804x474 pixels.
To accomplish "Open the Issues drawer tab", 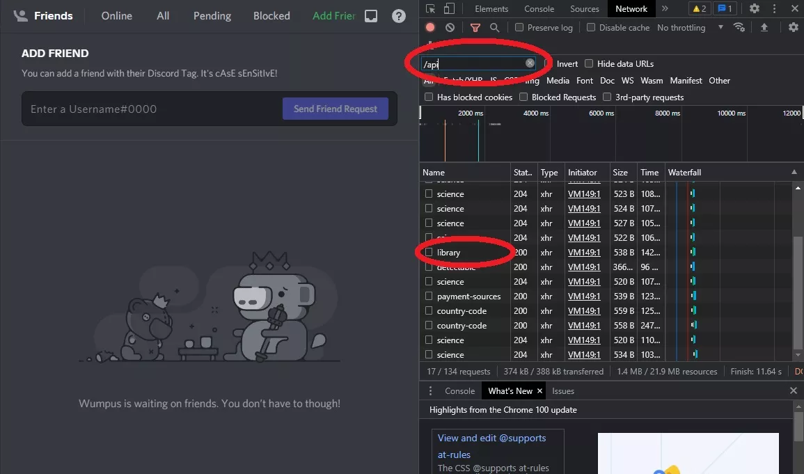I will 563,391.
